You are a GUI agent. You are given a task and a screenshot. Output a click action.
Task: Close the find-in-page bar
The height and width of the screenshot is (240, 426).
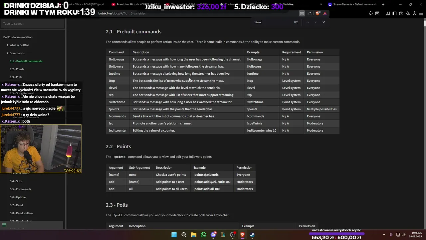pos(323,22)
